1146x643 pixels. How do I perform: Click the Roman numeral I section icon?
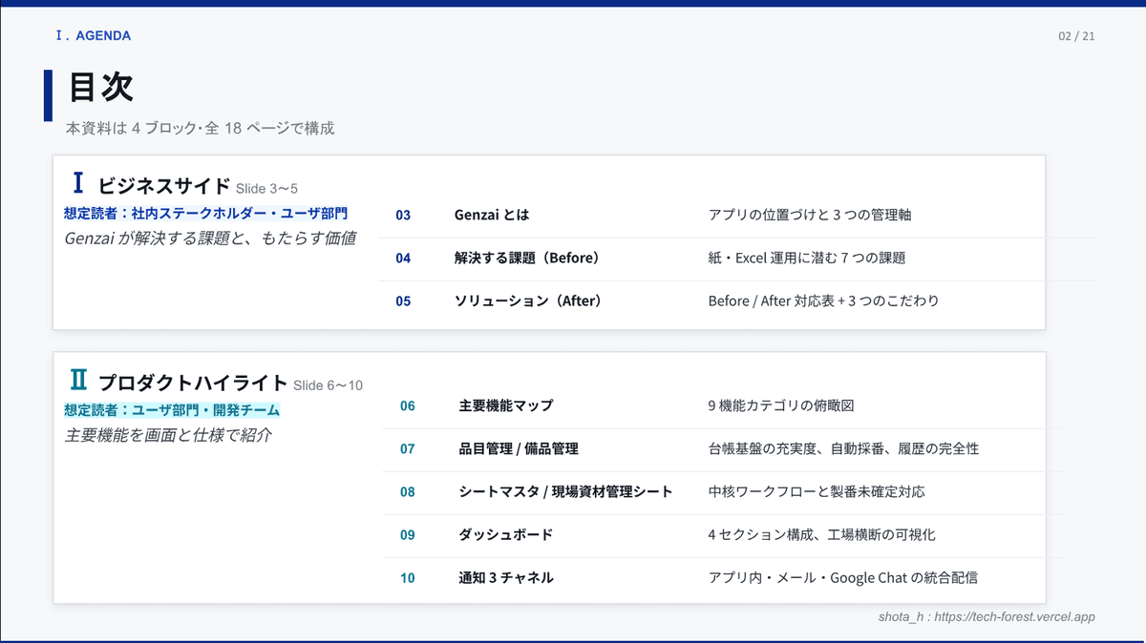[78, 183]
